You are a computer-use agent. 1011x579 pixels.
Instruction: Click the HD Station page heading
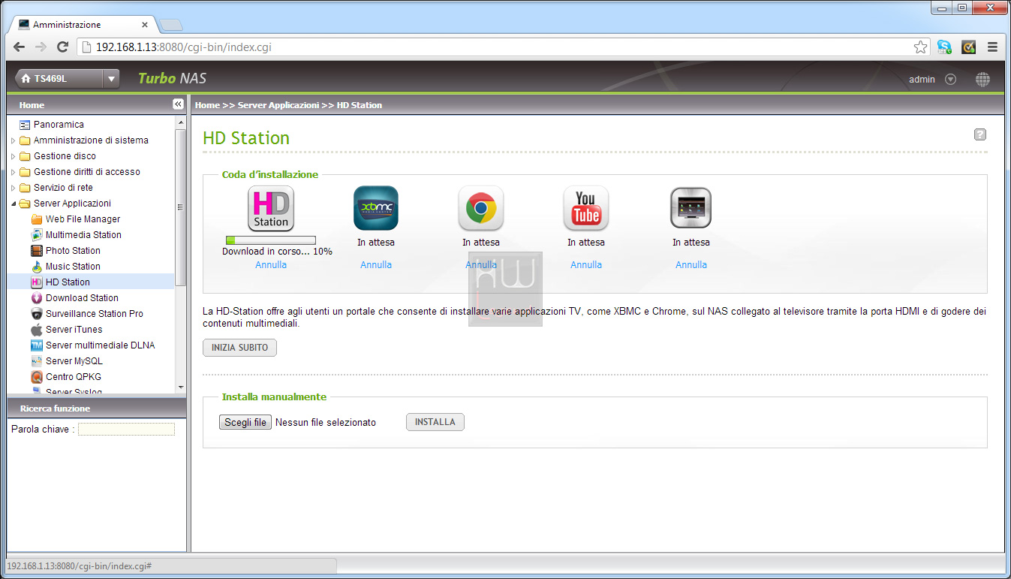[246, 138]
